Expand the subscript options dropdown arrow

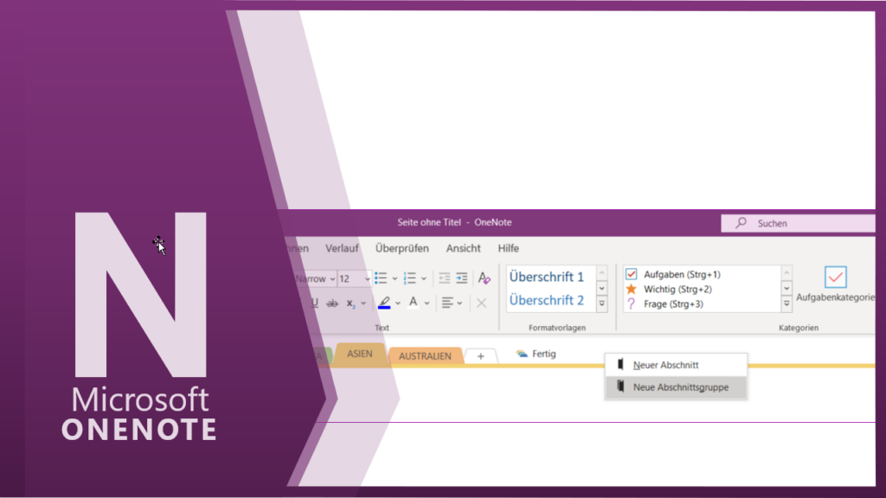pyautogui.click(x=363, y=303)
